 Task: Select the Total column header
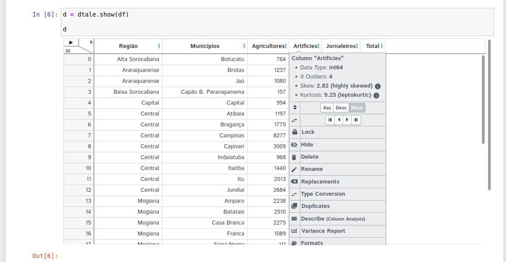[372, 46]
